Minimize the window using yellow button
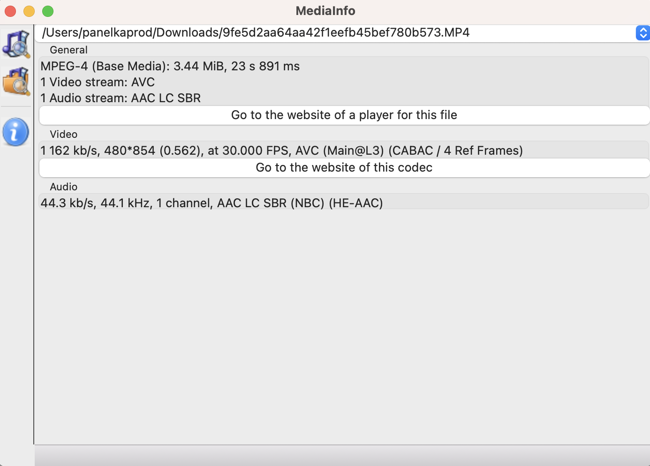The width and height of the screenshot is (650, 466). [x=29, y=11]
